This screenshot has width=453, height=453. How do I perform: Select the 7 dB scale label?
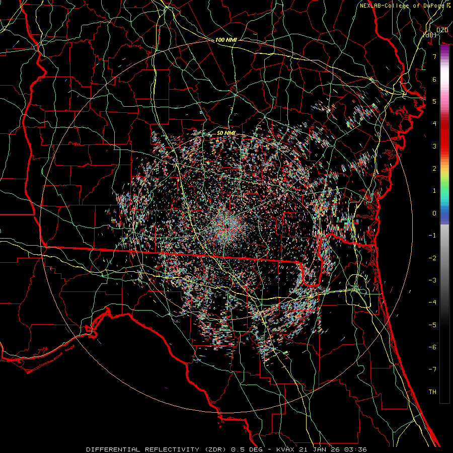click(434, 56)
